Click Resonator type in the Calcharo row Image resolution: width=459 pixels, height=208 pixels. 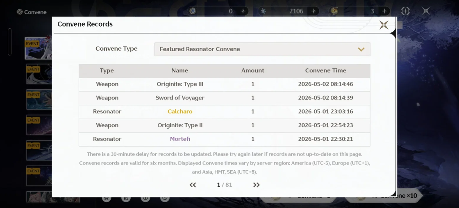(x=107, y=111)
